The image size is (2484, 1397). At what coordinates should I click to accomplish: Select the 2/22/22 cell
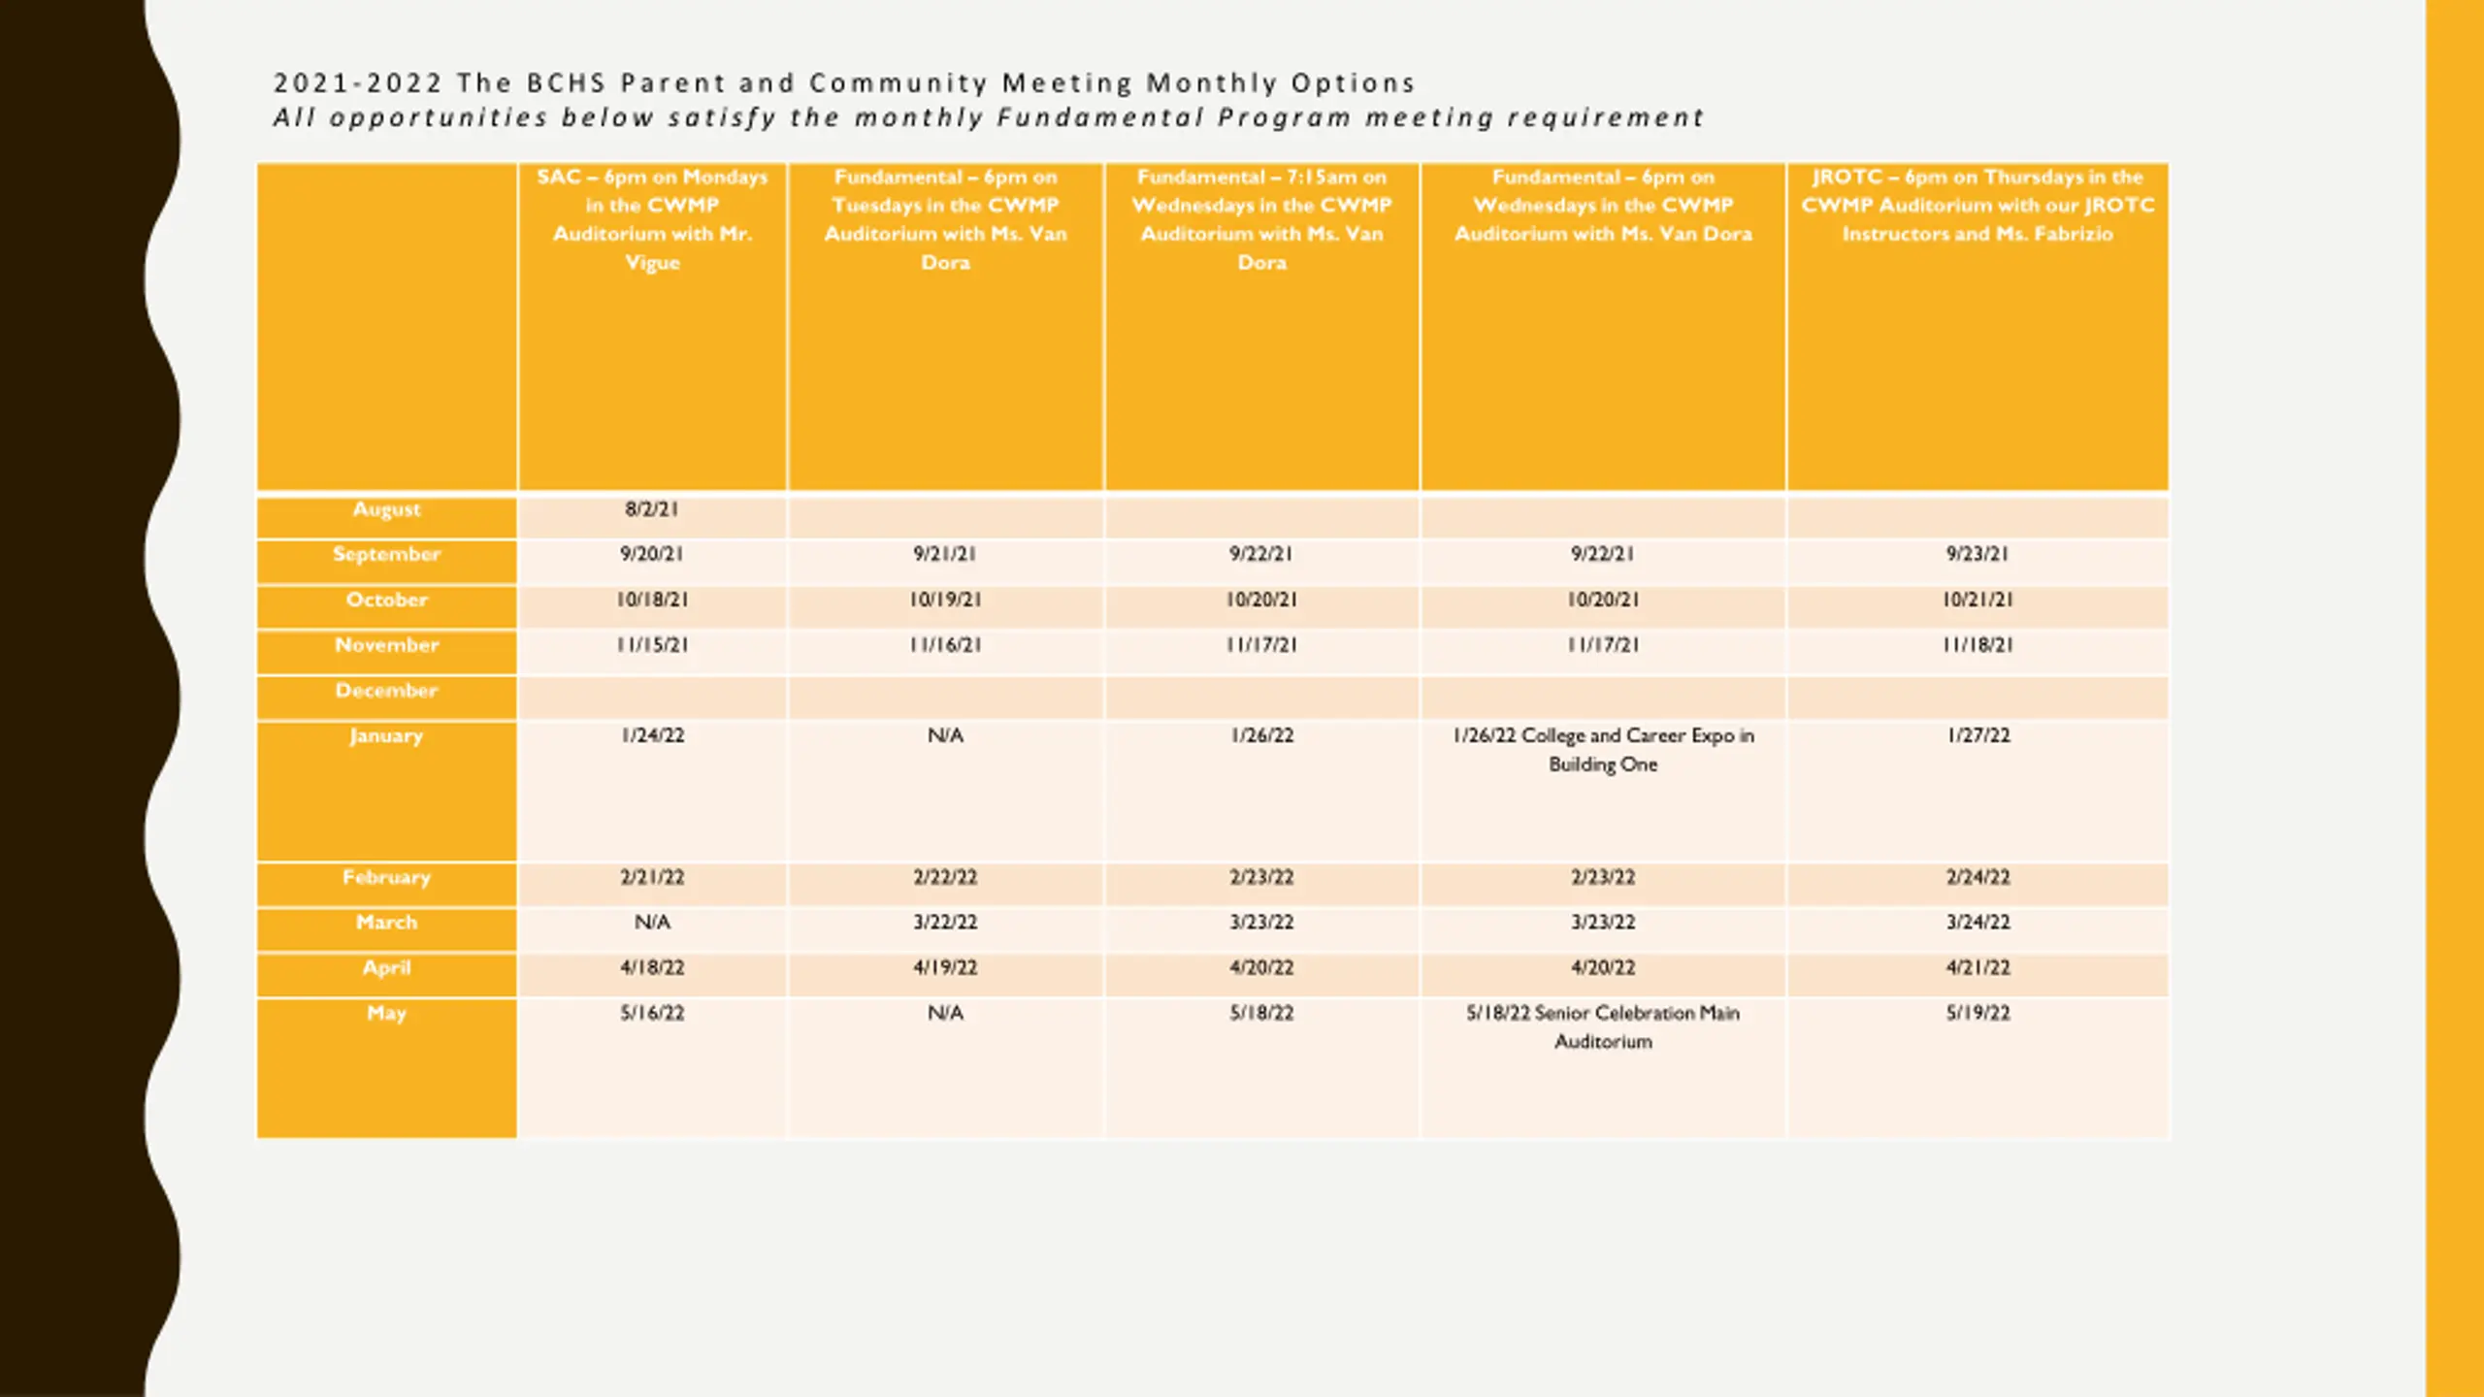click(x=945, y=884)
